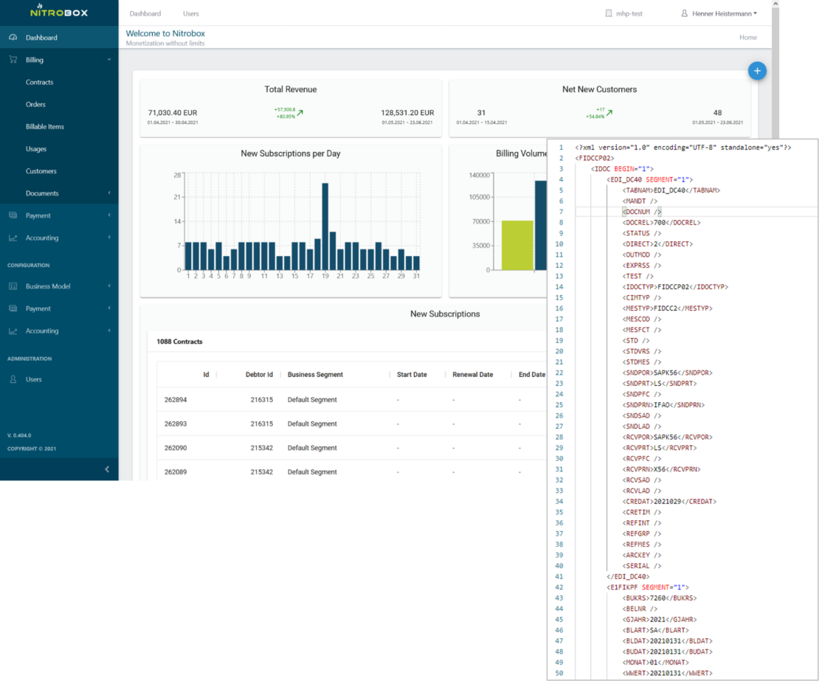Click the 1088 Contracts label

coord(179,342)
